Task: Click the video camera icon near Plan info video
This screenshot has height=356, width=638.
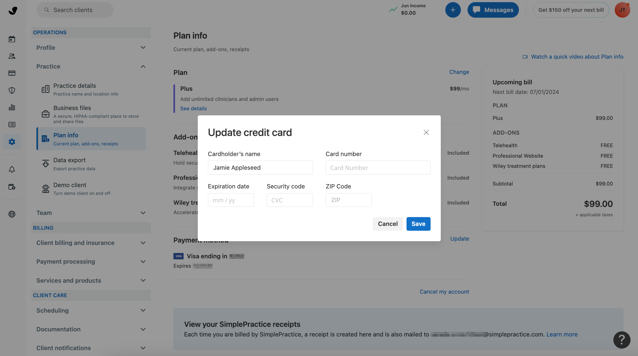Action: click(525, 57)
